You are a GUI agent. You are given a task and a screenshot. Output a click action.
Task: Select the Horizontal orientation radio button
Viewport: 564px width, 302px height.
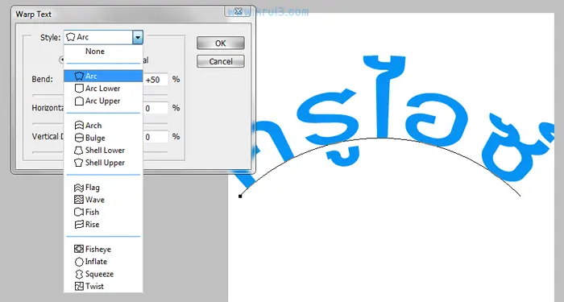pyautogui.click(x=62, y=60)
